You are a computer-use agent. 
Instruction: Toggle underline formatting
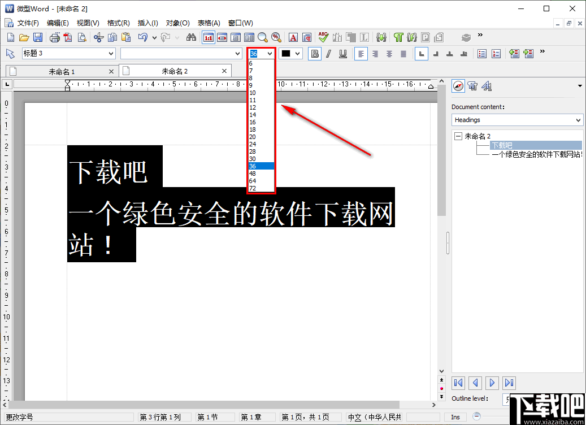[x=342, y=53]
